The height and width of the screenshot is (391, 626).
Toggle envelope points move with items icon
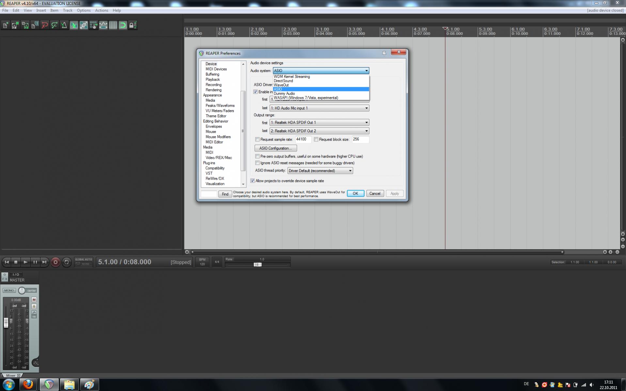point(103,25)
